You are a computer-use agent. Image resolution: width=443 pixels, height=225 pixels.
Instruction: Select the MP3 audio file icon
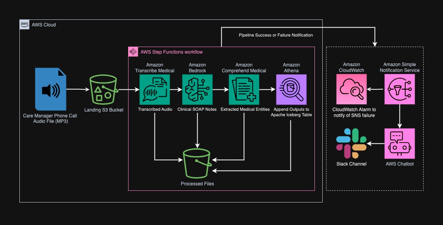coord(50,89)
